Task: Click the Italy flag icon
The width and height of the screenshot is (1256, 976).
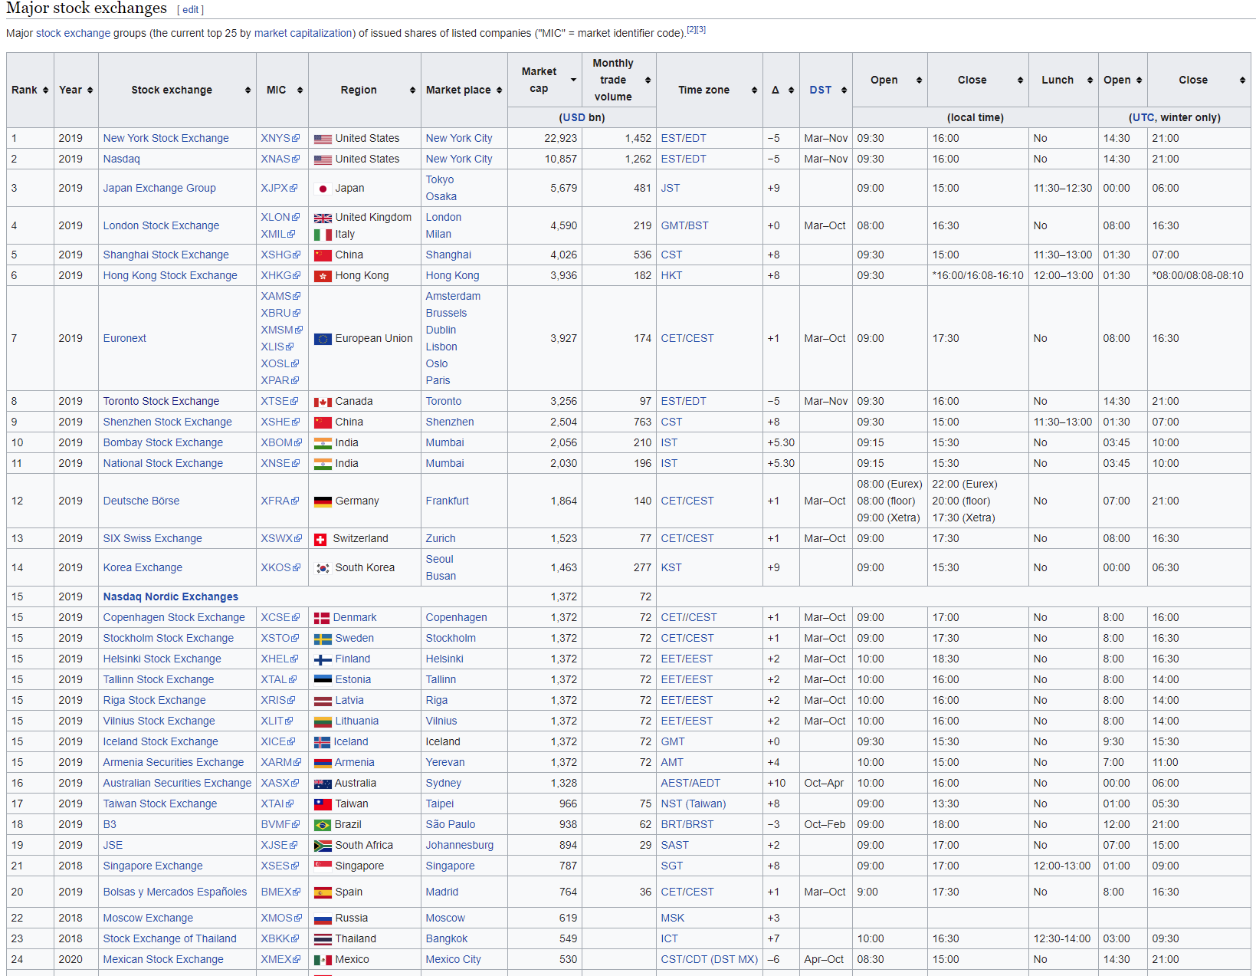Action: pos(323,235)
